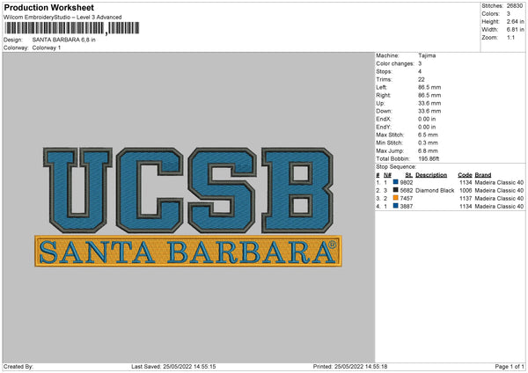Select the Colorway 1 value
The width and height of the screenshot is (528, 373).
(x=47, y=48)
